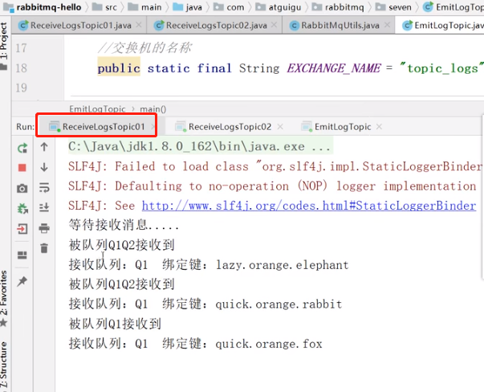Click the EmitLogTopic class in navigation bar
The image size is (484, 392).
coord(453,6)
